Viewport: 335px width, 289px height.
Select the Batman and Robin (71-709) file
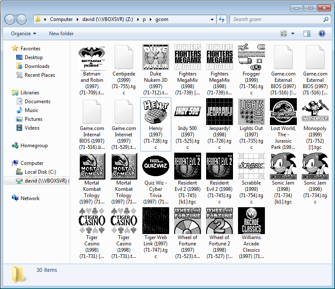point(92,69)
